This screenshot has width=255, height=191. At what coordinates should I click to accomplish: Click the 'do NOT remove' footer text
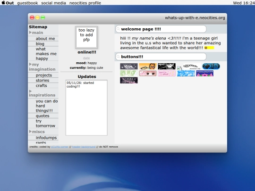pos(109,147)
